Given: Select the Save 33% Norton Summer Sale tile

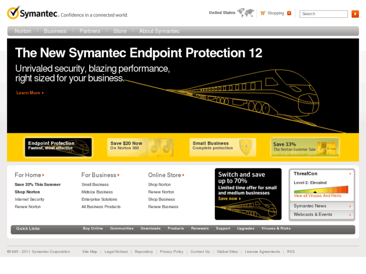Looking at the screenshot, I should tap(305, 147).
